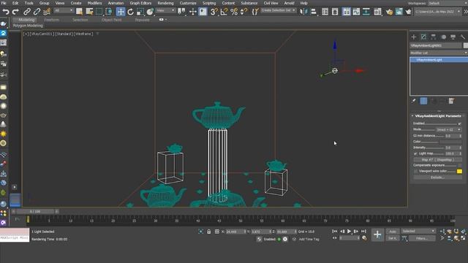Click the Align tool icon
Image resolution: width=468 pixels, height=263 pixels.
point(314,12)
